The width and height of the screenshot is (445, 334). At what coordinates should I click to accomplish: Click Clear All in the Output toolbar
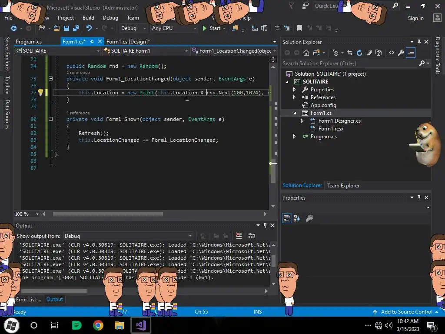click(239, 235)
